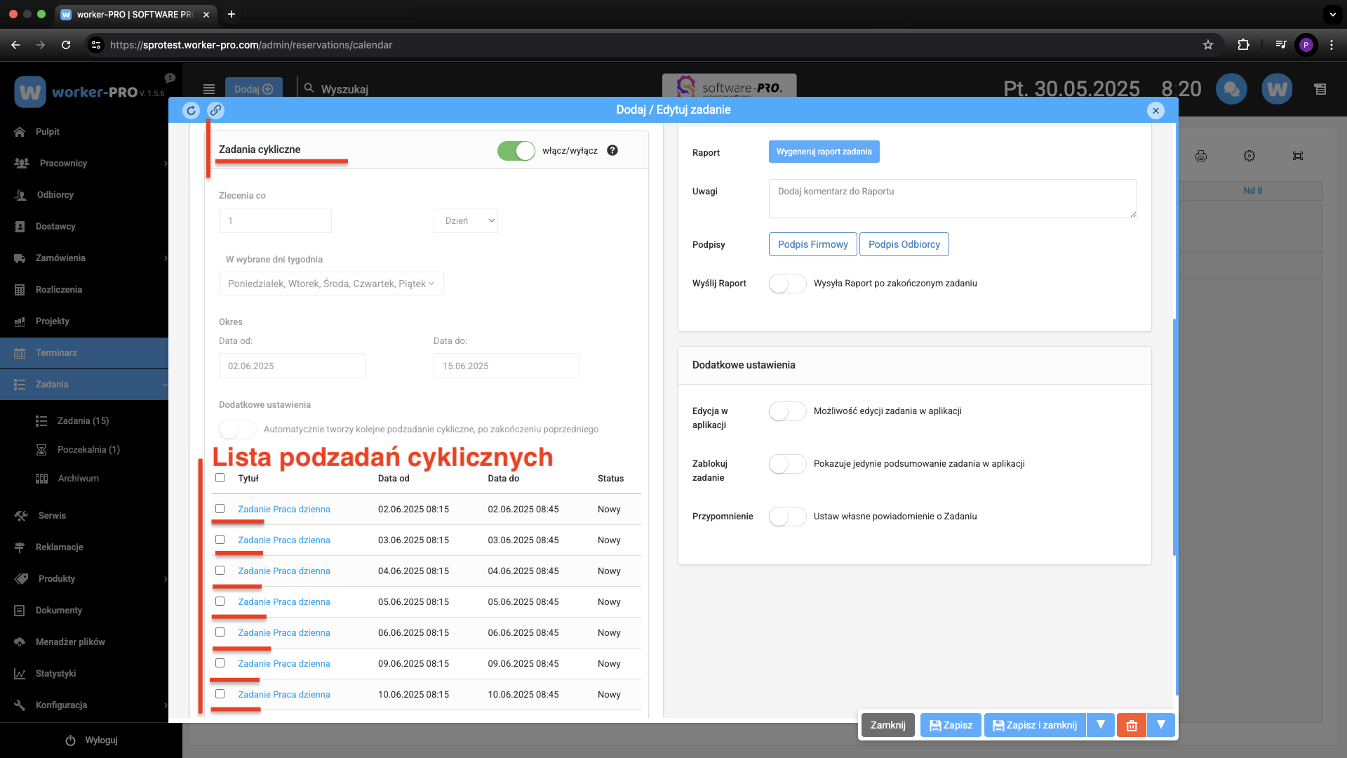Click the Podpis Odbiorcy button

[904, 244]
